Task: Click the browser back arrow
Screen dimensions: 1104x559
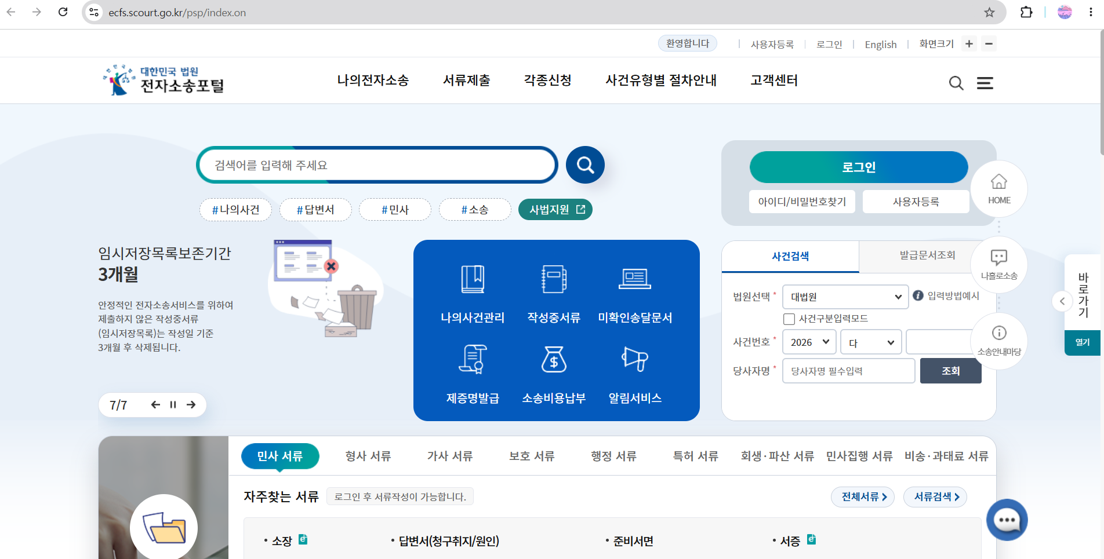Action: 11,12
